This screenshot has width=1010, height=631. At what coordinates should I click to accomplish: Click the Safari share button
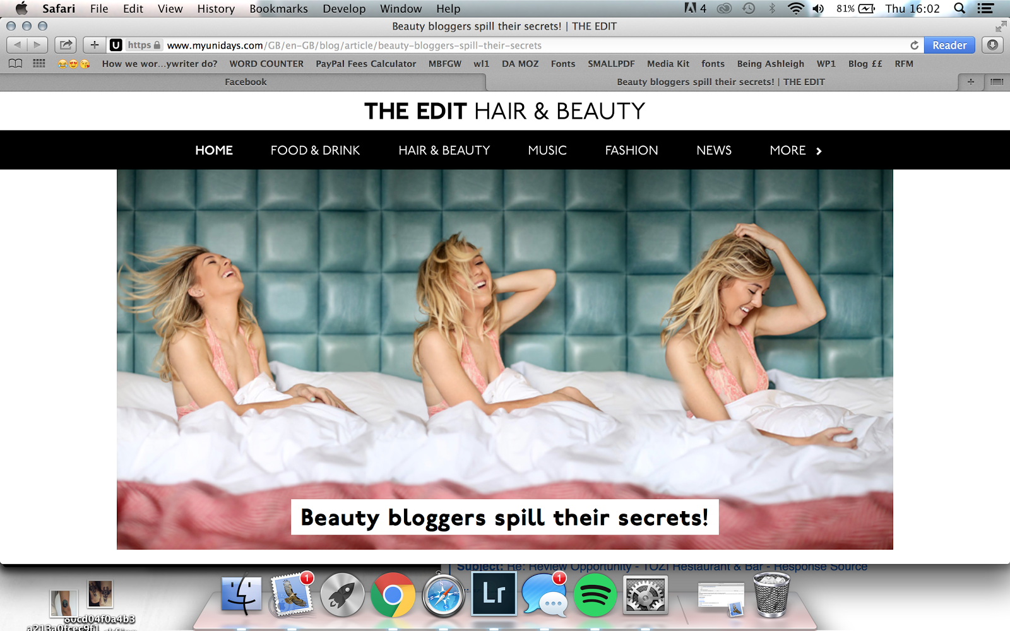click(66, 45)
